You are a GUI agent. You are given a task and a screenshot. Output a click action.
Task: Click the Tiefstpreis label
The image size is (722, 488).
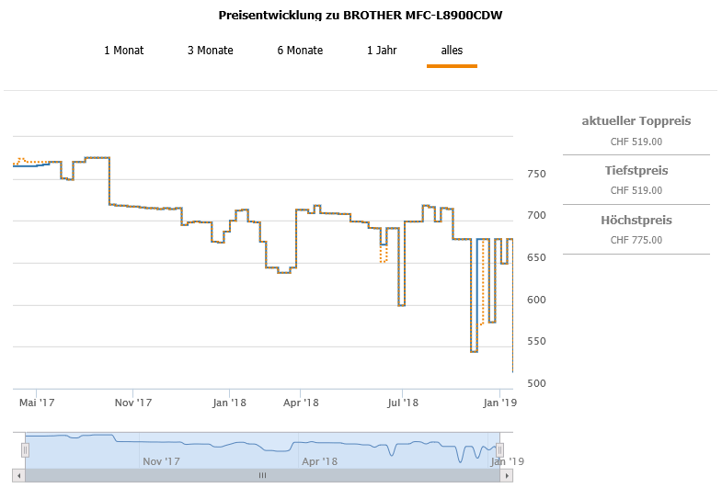(x=636, y=171)
